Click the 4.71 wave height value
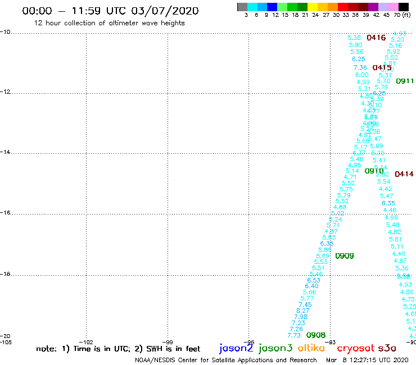Image resolution: width=416 pixels, height=365 pixels. click(350, 177)
